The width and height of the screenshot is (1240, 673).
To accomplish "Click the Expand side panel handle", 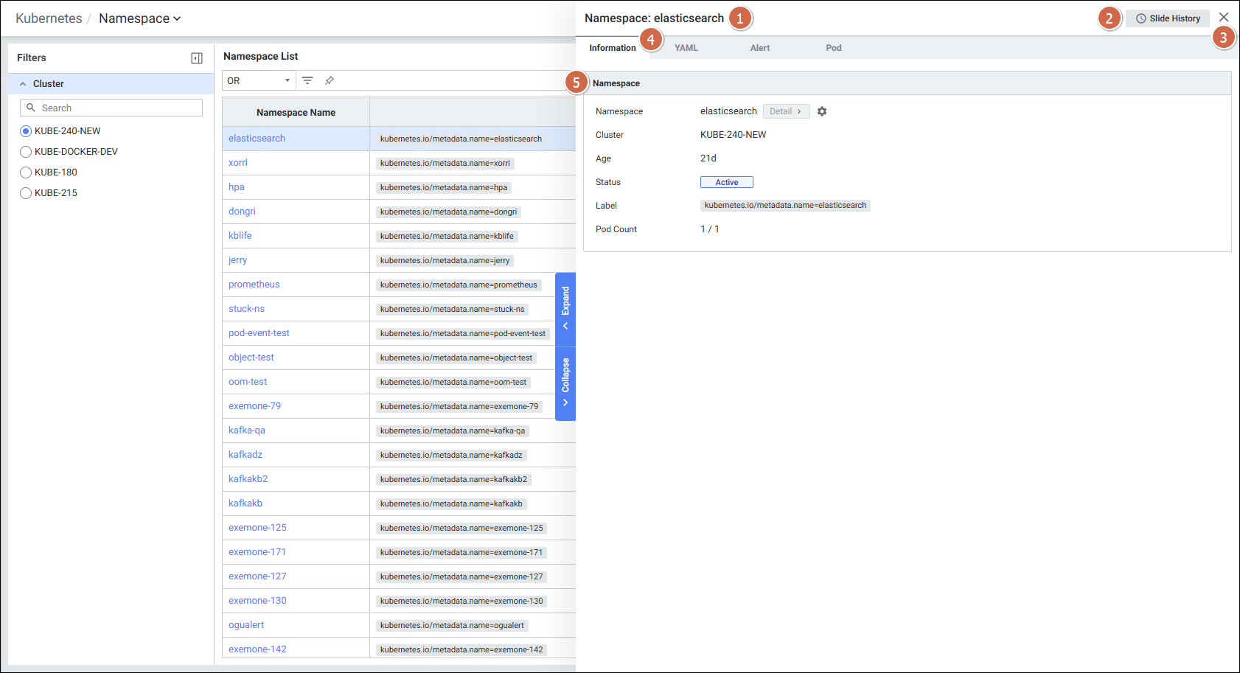I will pos(565,309).
